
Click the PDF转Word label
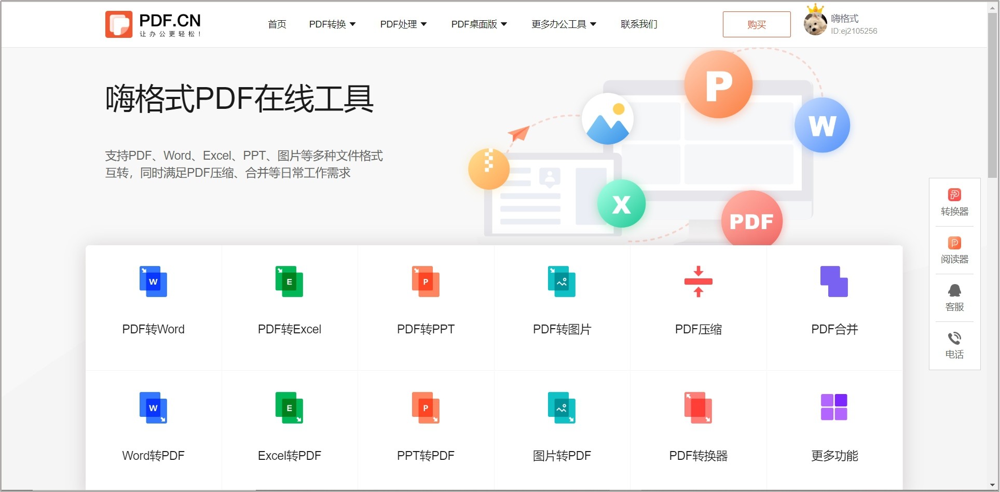point(153,329)
